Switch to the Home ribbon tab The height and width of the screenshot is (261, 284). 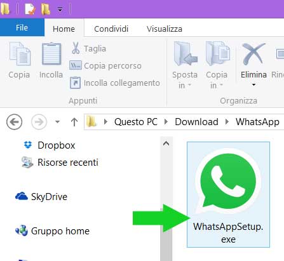pos(64,29)
